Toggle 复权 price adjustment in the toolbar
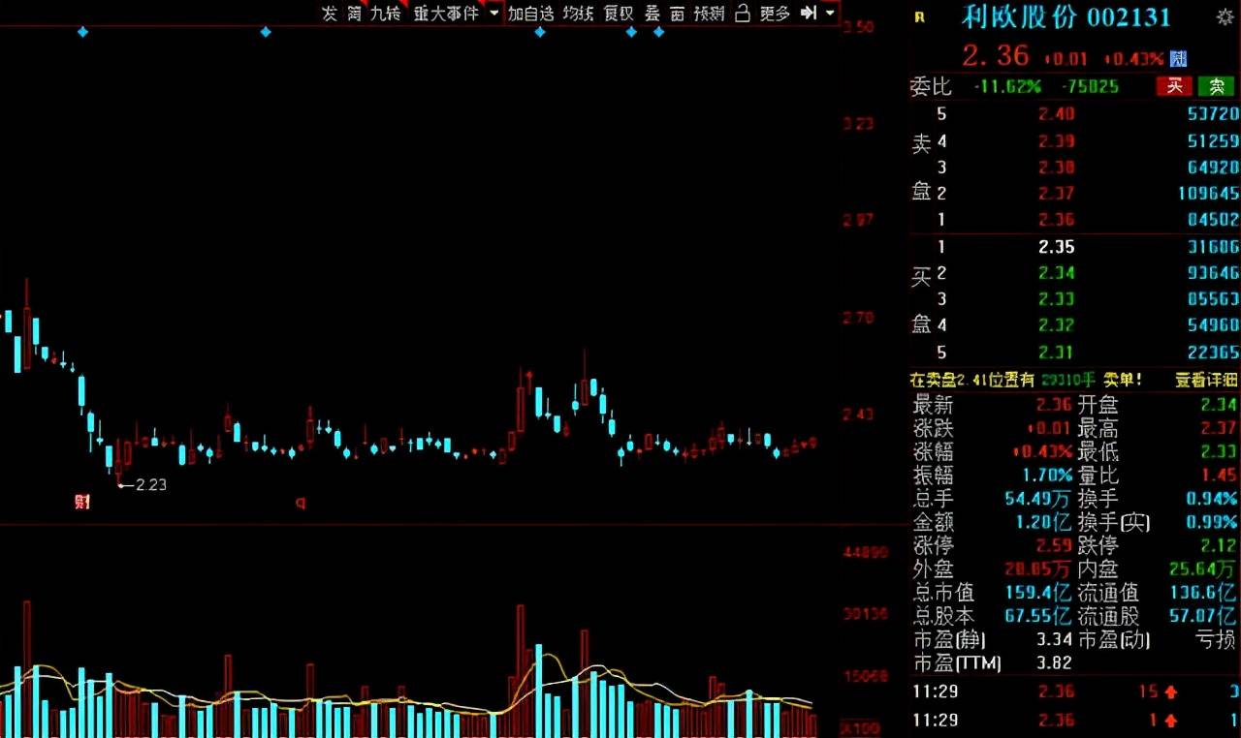Screen dimensions: 1241x738 coord(619,13)
